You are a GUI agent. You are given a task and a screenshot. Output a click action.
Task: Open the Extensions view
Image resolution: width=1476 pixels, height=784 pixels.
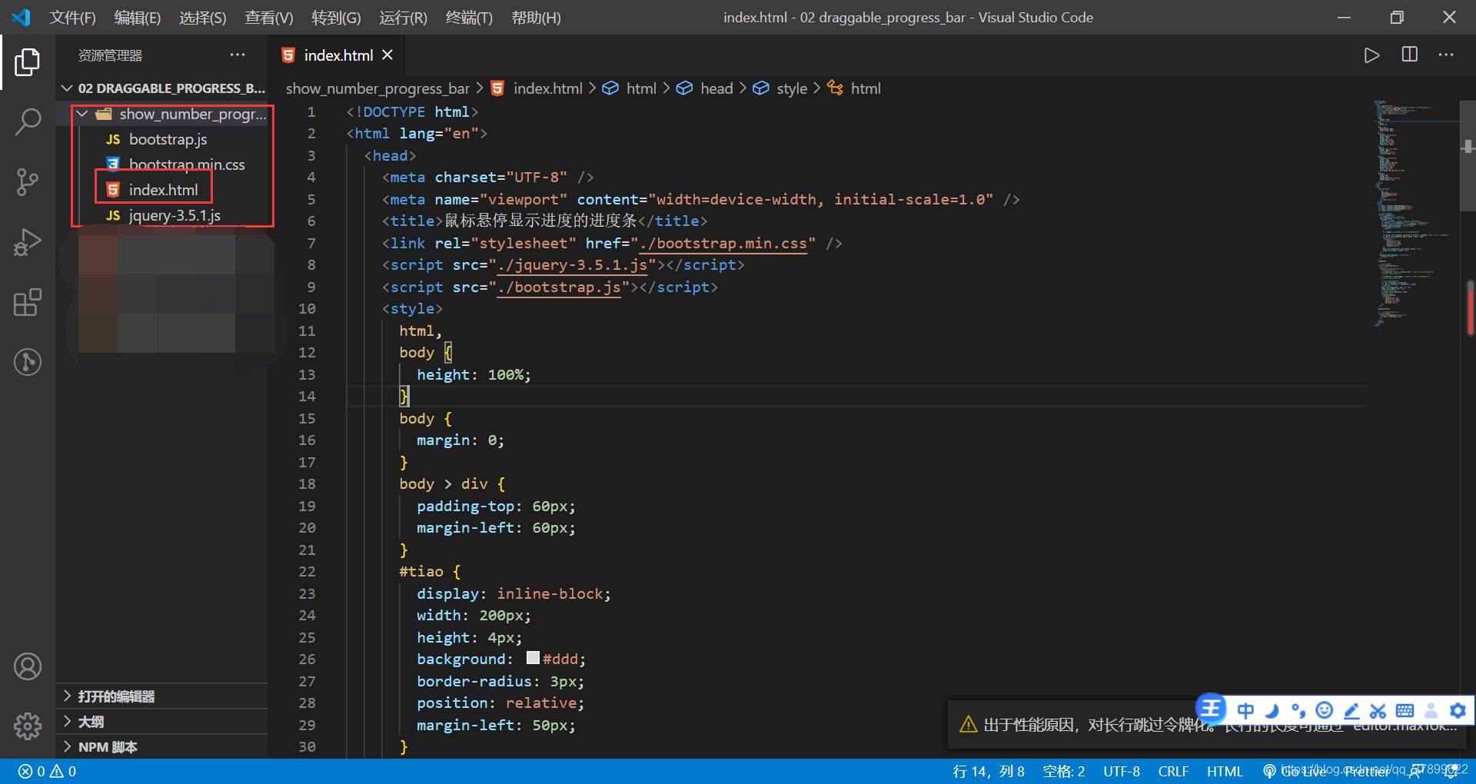[x=28, y=302]
